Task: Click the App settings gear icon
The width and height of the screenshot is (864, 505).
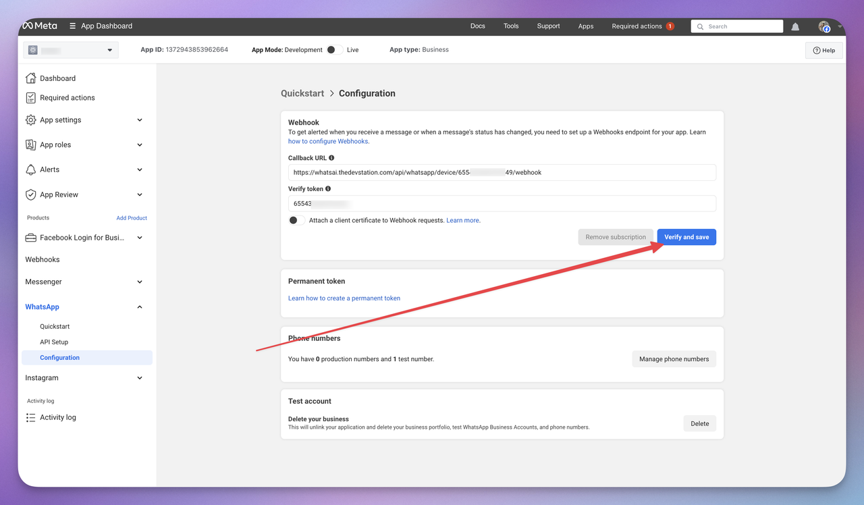Action: point(30,120)
